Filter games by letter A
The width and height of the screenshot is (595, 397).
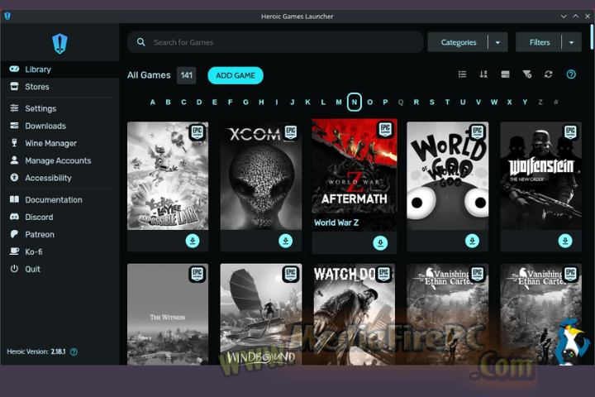[x=153, y=103]
